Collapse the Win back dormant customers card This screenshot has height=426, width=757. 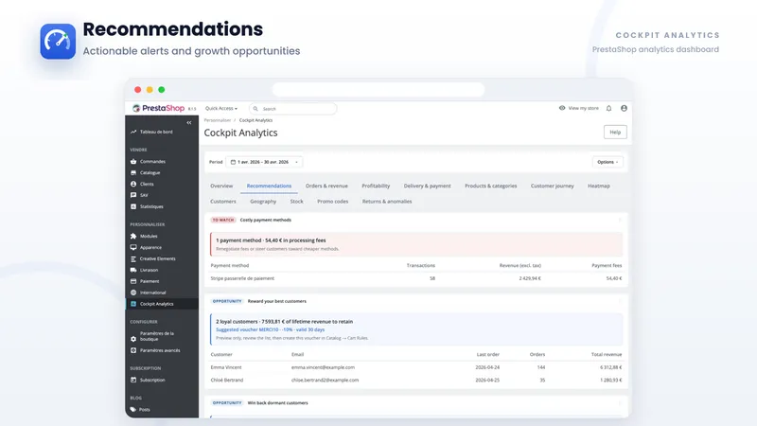[620, 403]
